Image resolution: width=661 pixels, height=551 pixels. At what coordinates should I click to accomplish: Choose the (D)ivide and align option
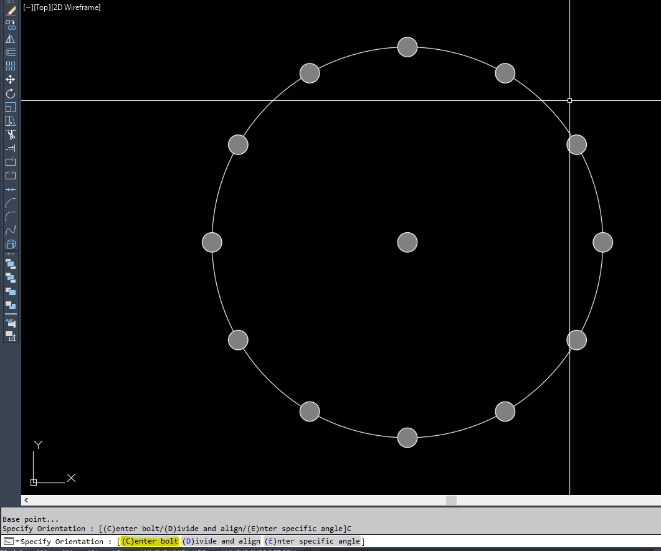tap(221, 541)
